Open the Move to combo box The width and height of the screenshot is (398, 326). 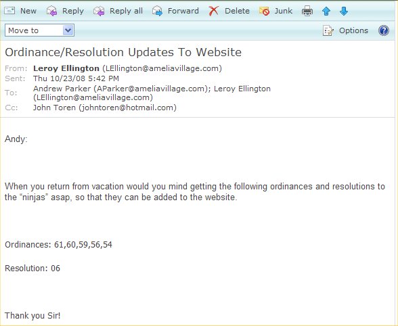[x=39, y=30]
